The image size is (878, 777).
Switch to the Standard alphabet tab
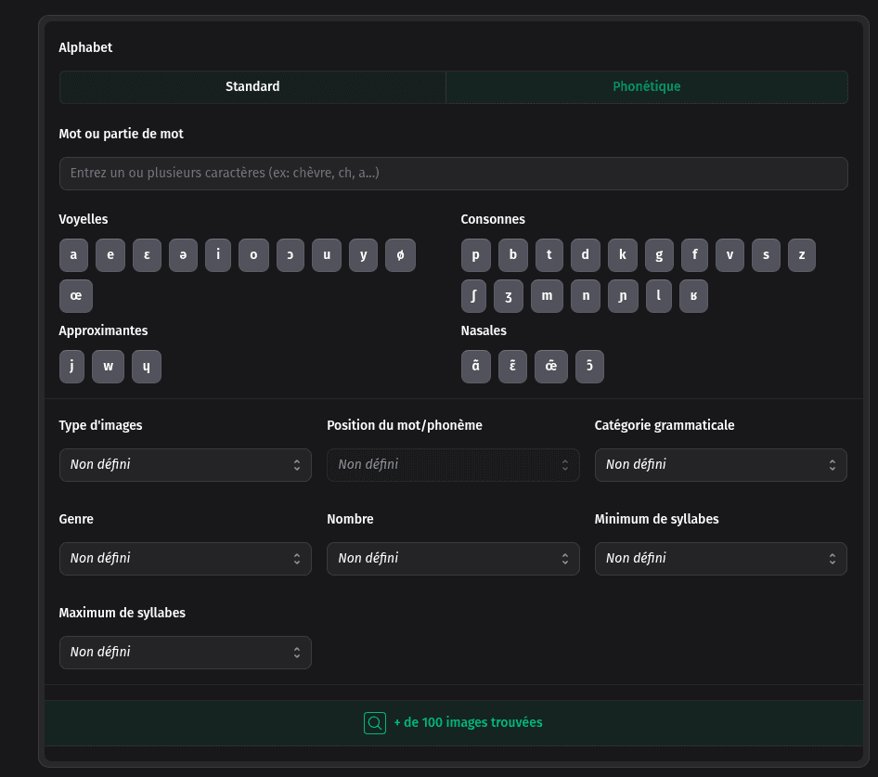[252, 87]
